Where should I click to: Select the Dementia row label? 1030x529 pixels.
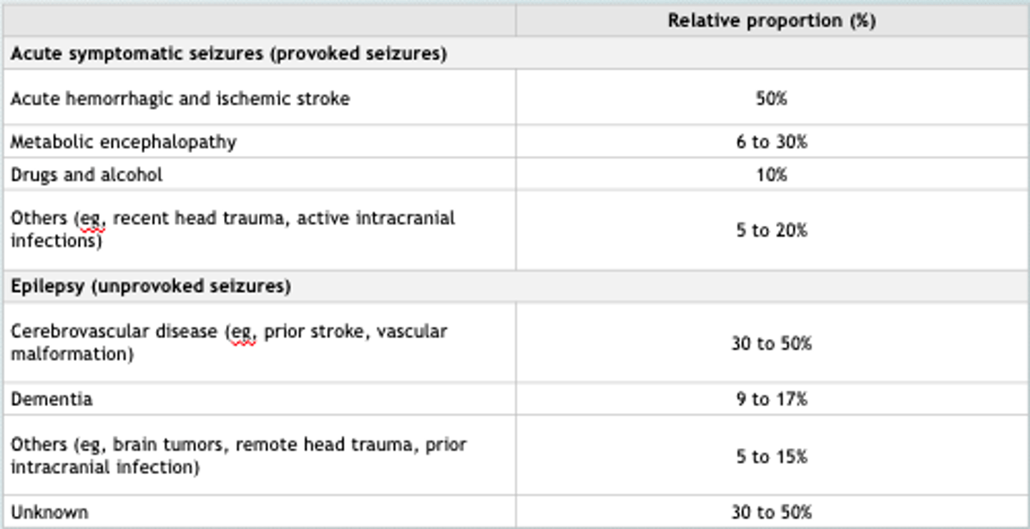point(51,398)
